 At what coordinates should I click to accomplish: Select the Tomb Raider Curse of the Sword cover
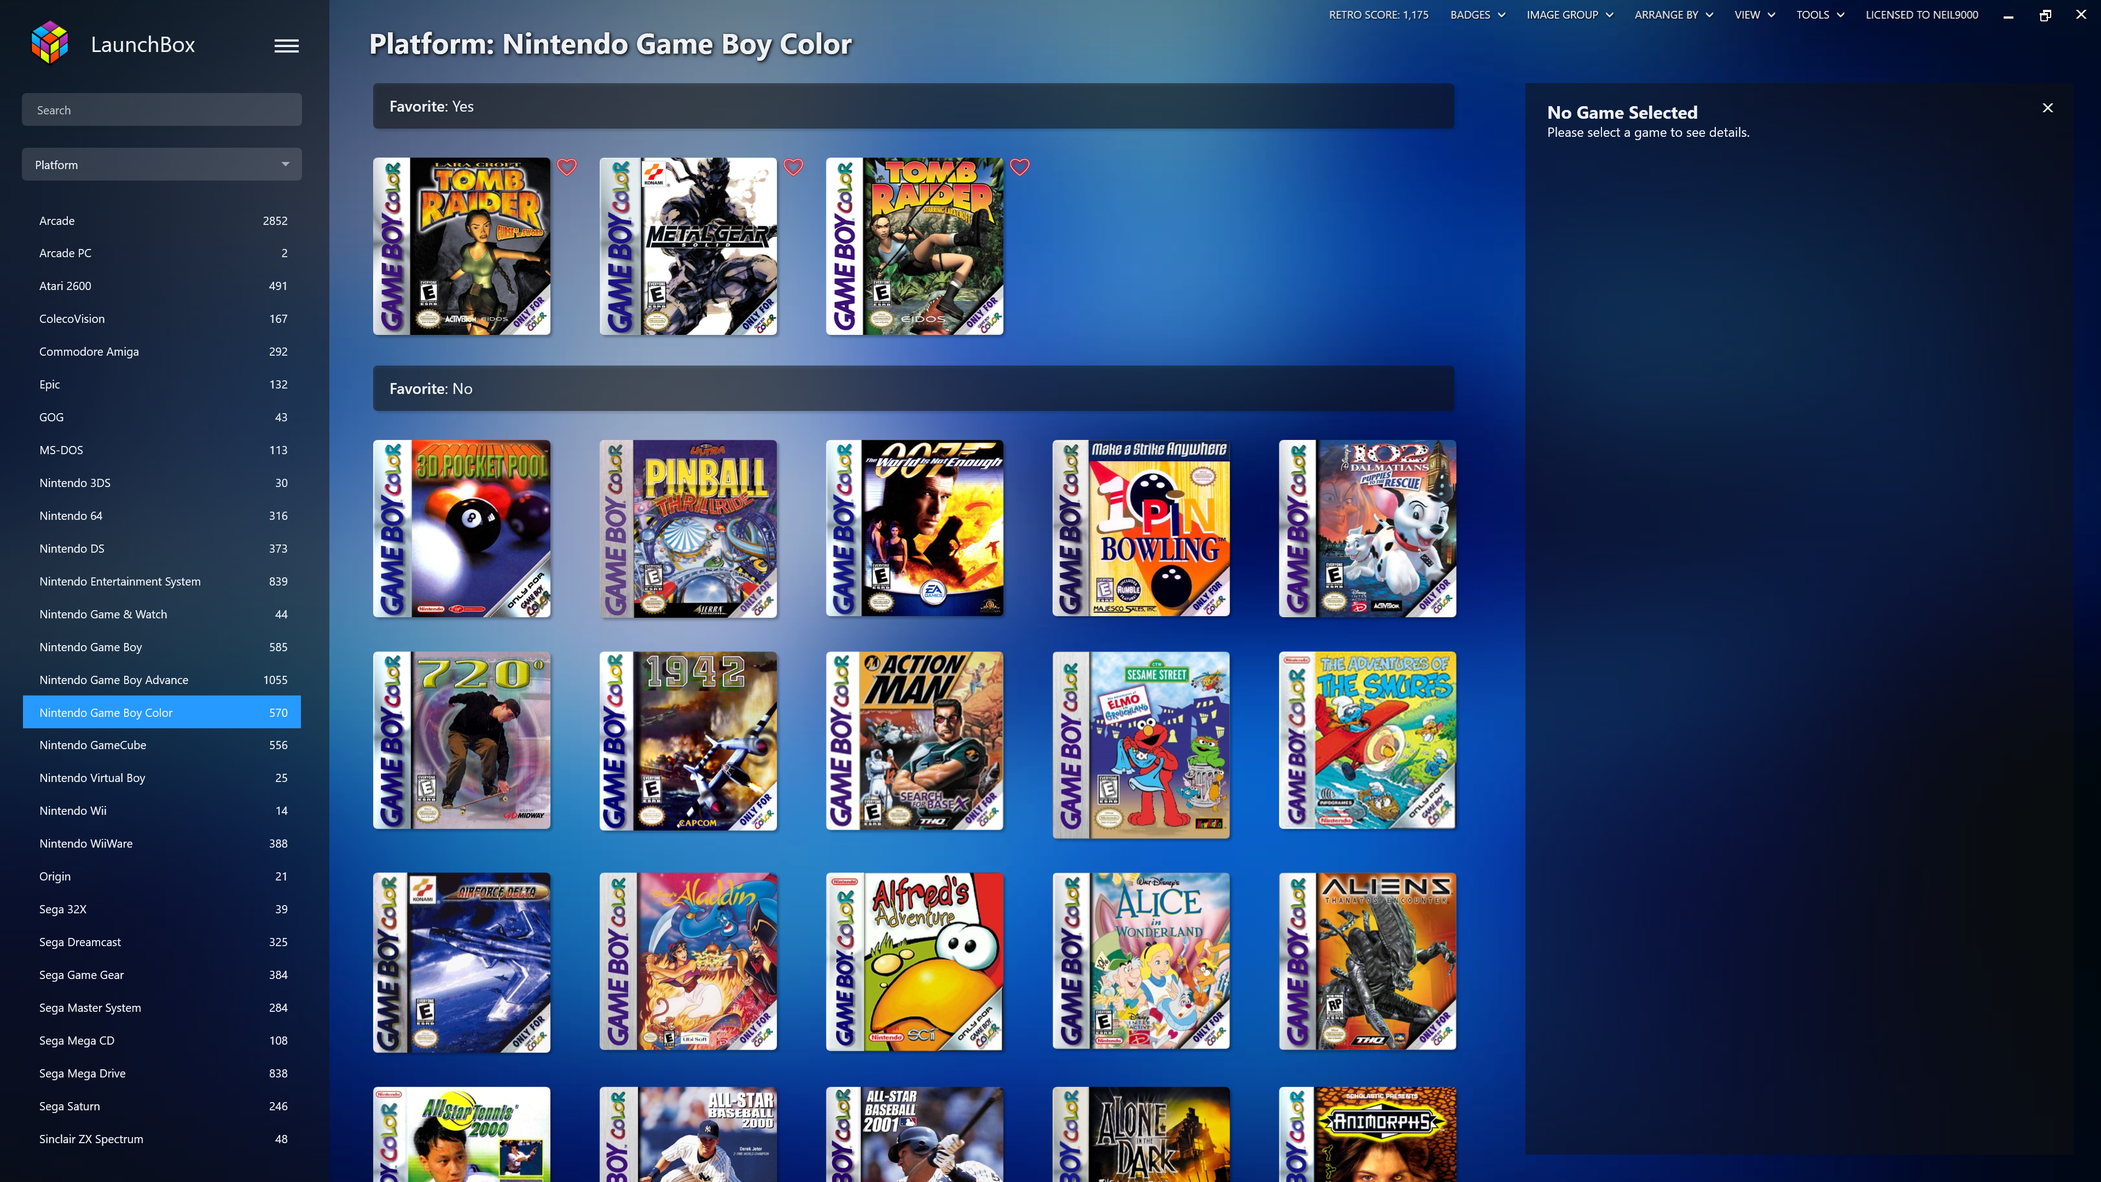pos(462,246)
